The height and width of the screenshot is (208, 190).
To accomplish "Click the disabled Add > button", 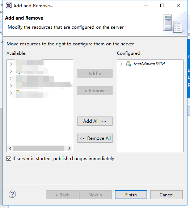I will 95,73.
